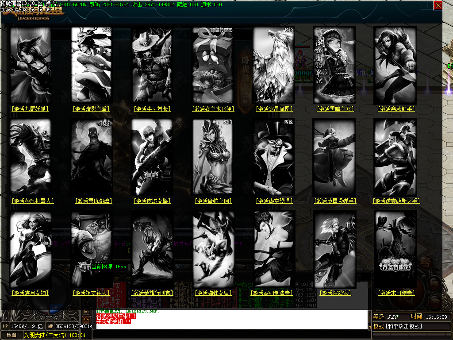Screen dimensions: 453x340
Task: Click the Nine-Tailed Fox (九尾妖狐) portrait card
Action: point(30,65)
